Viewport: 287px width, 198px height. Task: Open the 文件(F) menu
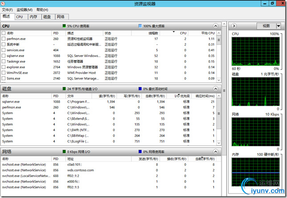coord(7,10)
